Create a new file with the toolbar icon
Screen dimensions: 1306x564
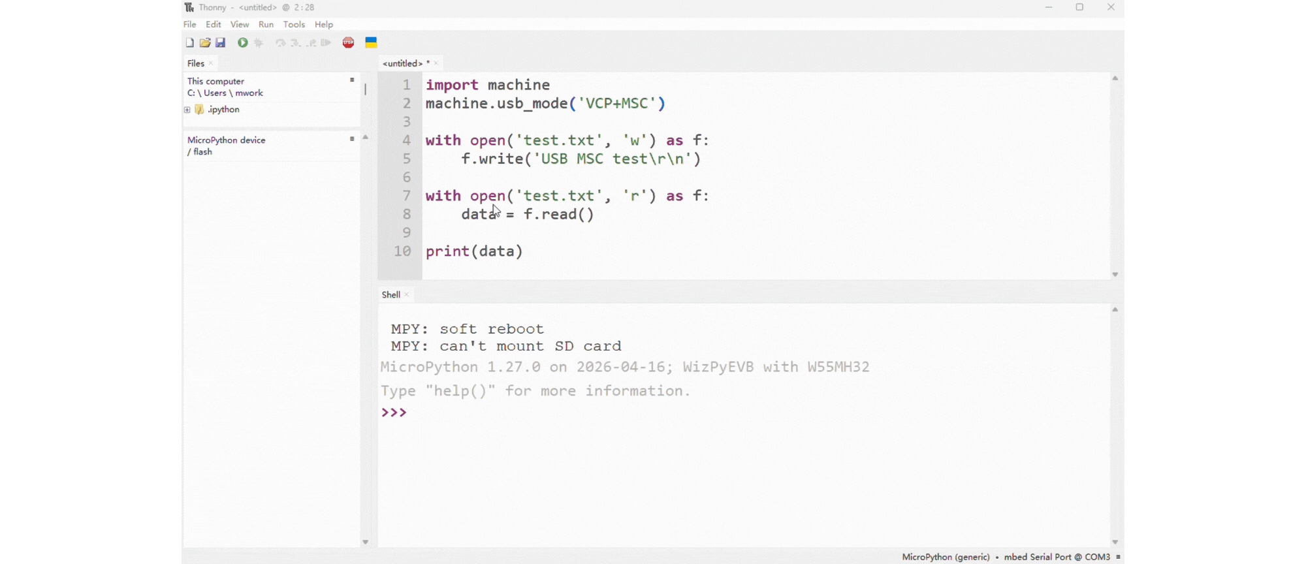(190, 42)
